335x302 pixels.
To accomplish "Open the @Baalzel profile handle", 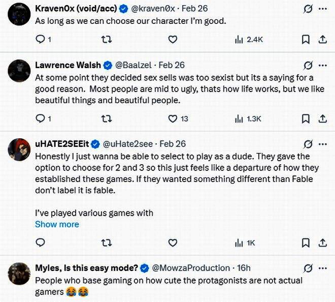I will click(x=135, y=65).
